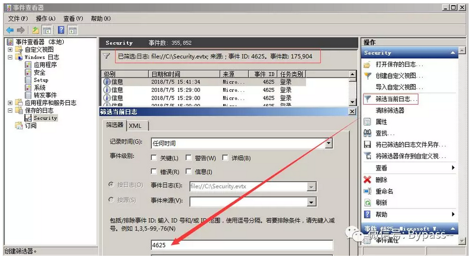This screenshot has width=470, height=258.
Task: Open the 文件(F) menu
Action: pos(18,19)
